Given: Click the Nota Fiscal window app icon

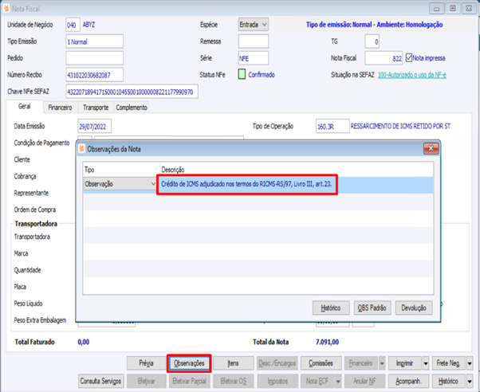Looking at the screenshot, I should pyautogui.click(x=6, y=9).
